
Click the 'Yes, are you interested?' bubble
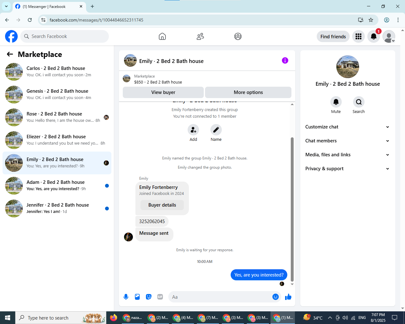pos(259,275)
